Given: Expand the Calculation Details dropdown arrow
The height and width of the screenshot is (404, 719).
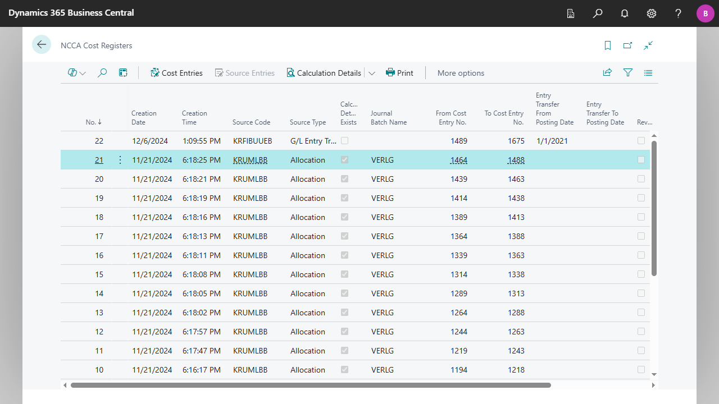Looking at the screenshot, I should [x=372, y=74].
